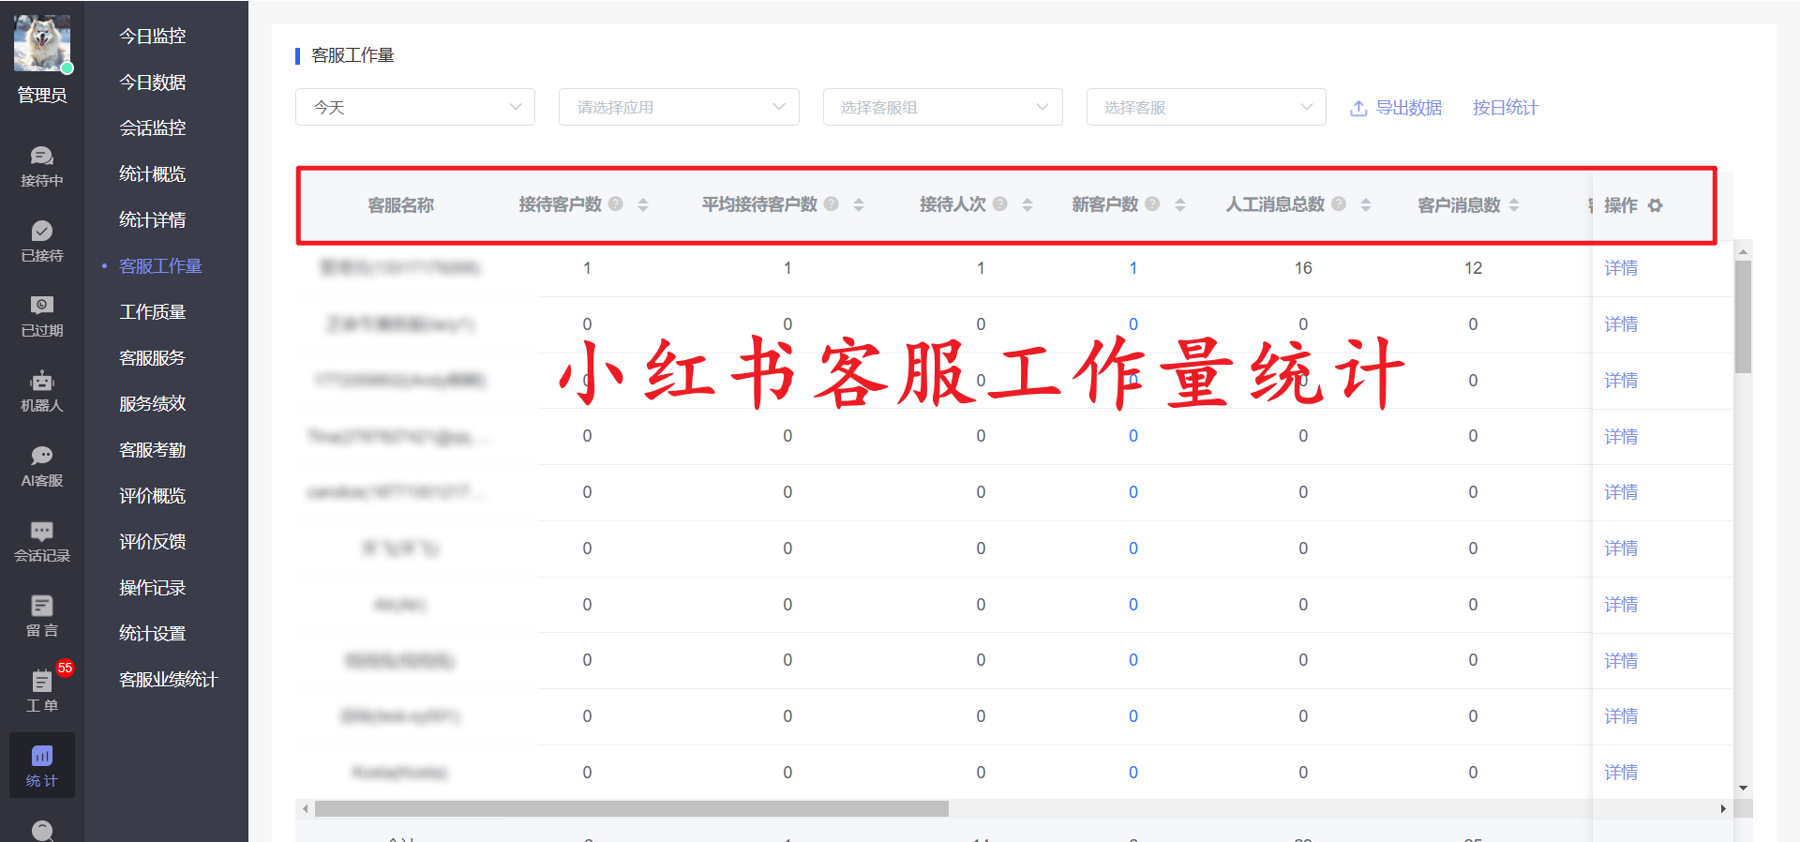Go to 今日监控 menu item
The width and height of the screenshot is (1800, 842).
coord(153,37)
